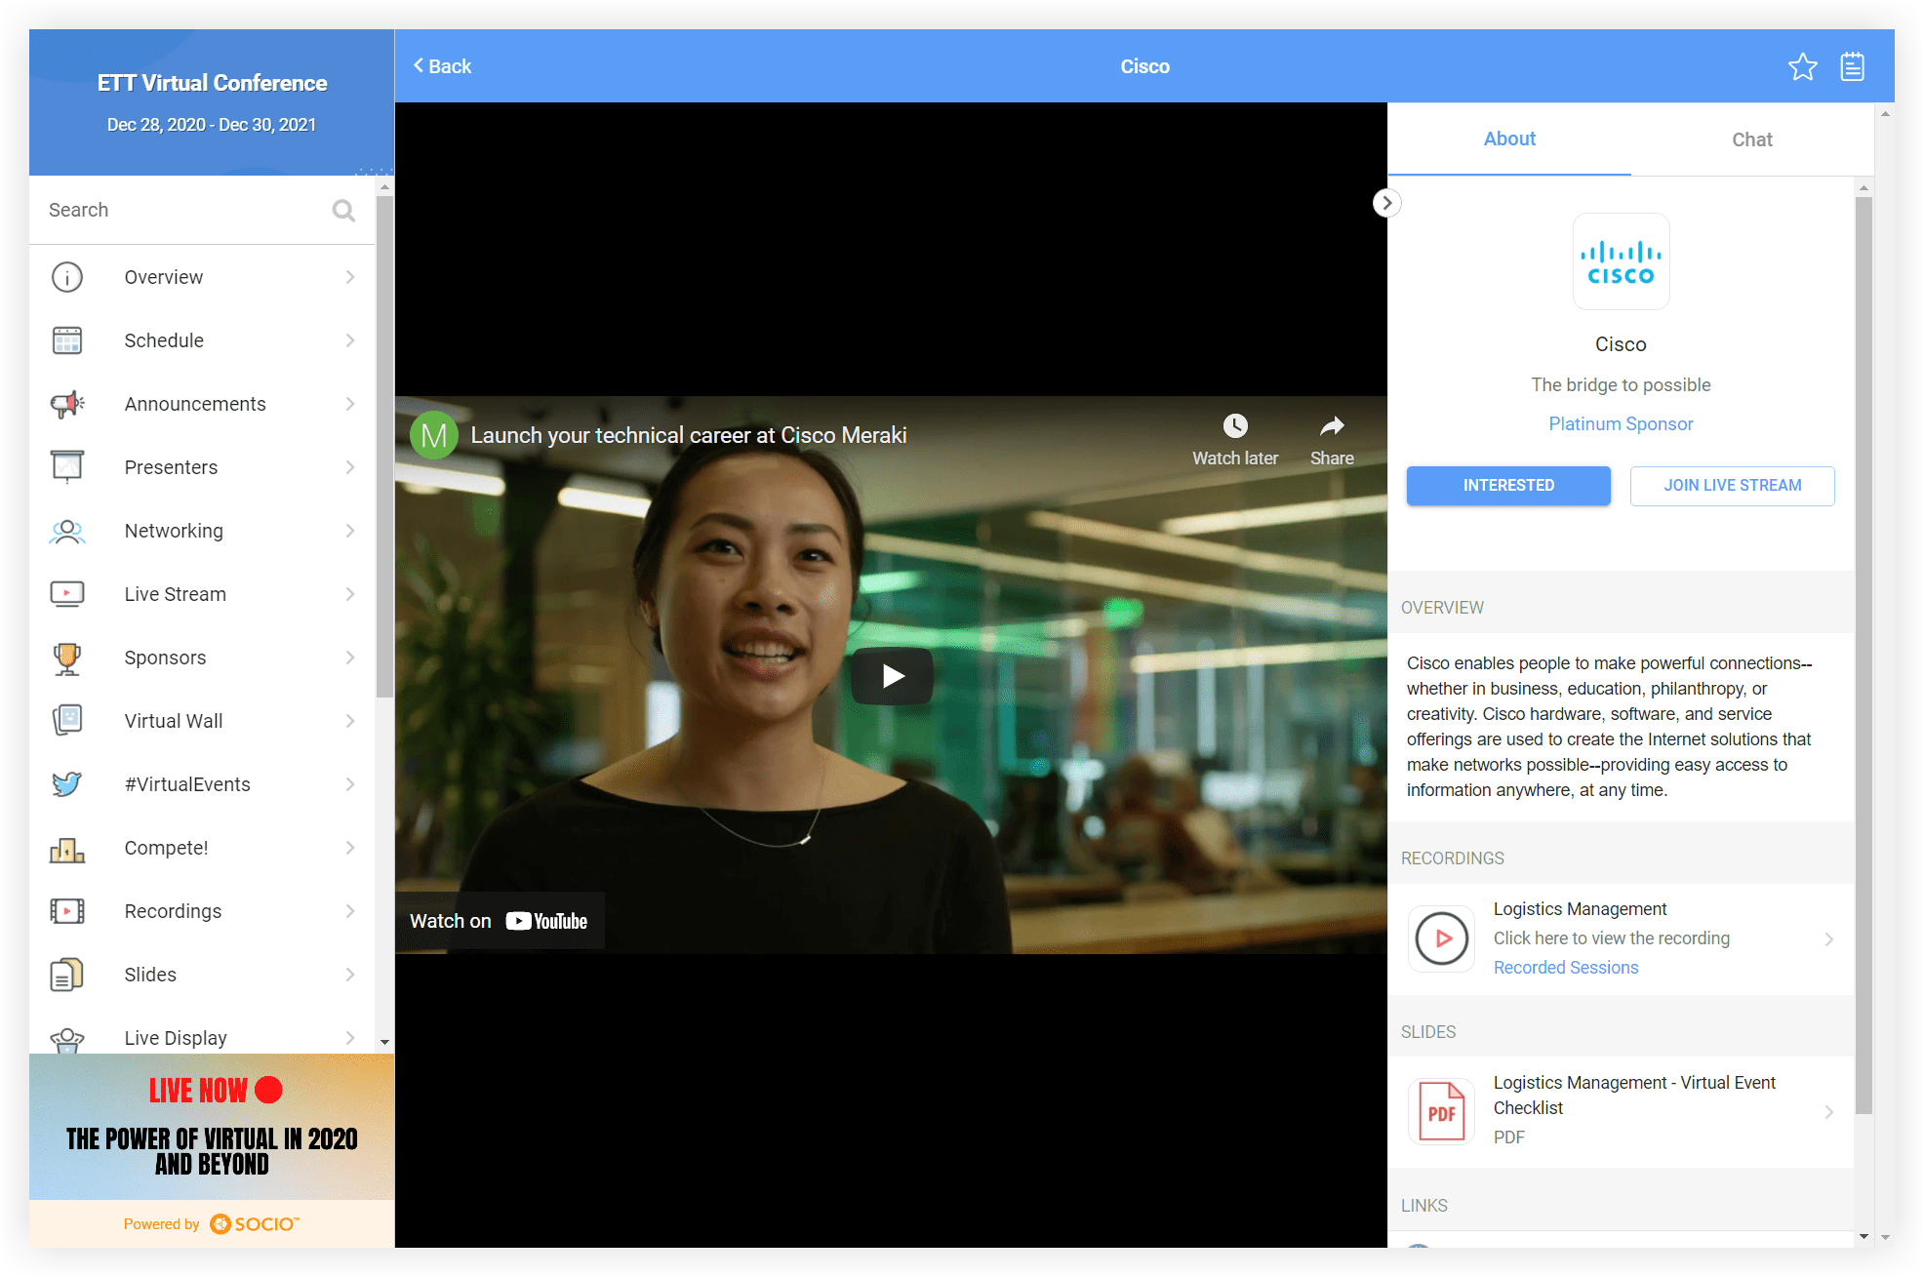Open the Slides menu item
Viewport: 1924px width, 1277px height.
tap(202, 975)
